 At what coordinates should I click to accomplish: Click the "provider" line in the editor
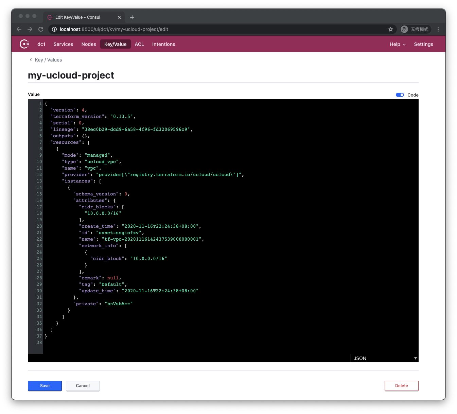pyautogui.click(x=153, y=175)
